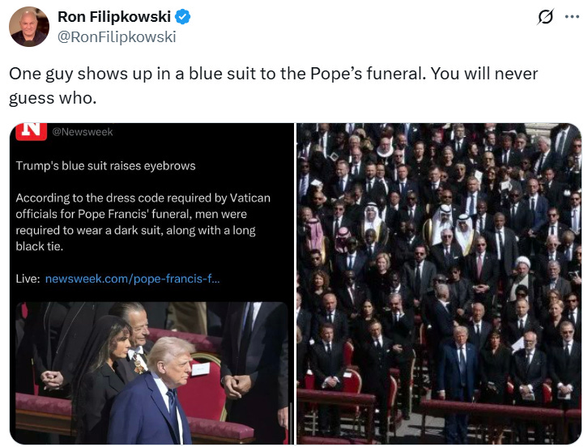Open the Grok slashed-circle icon

coord(545,17)
